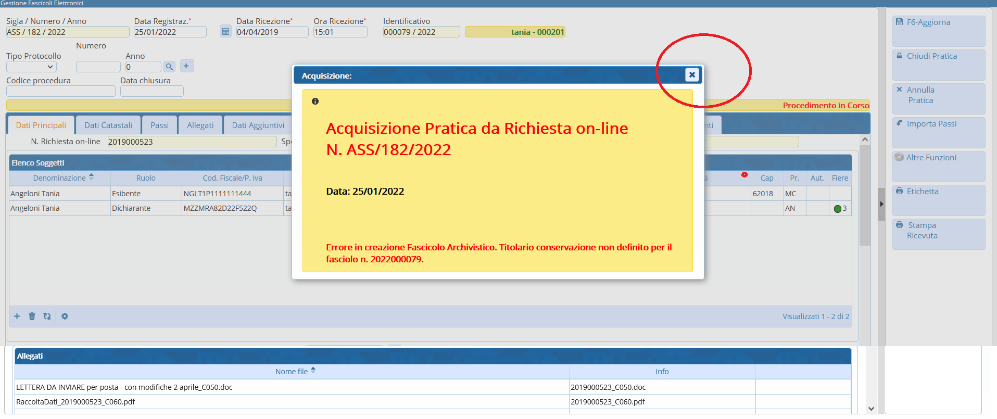Close the Acquisizione dialog
The height and width of the screenshot is (419, 997).
pyautogui.click(x=691, y=75)
